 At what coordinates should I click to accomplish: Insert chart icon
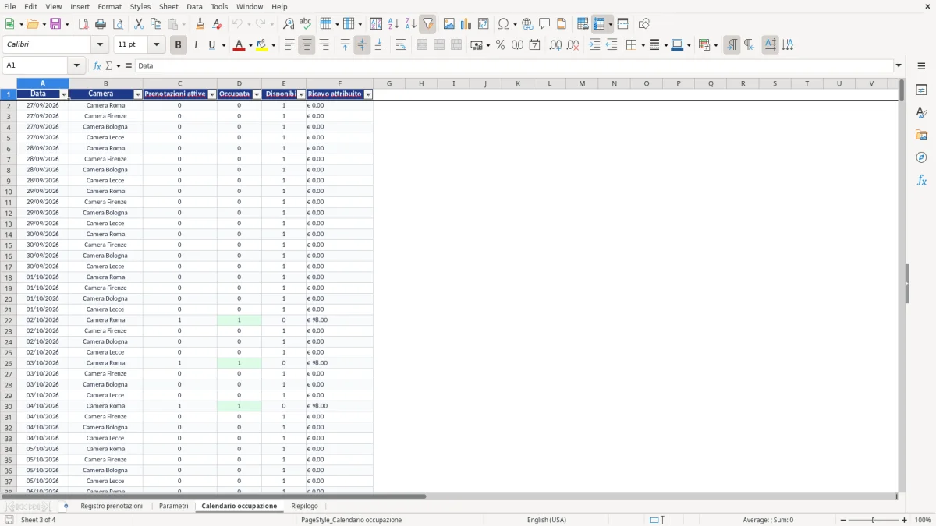tap(466, 24)
